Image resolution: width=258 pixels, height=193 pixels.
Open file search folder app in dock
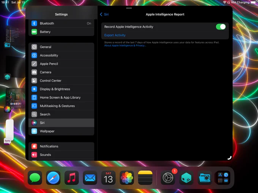click(x=205, y=178)
